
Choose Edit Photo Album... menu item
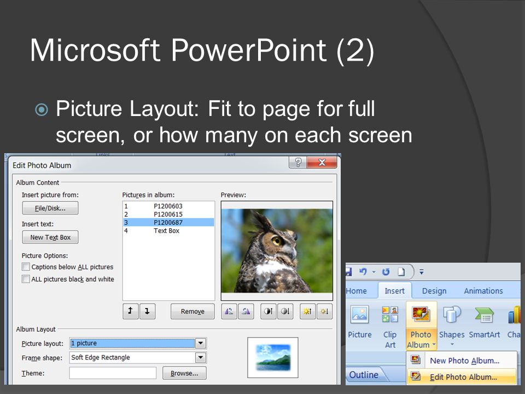tap(462, 376)
